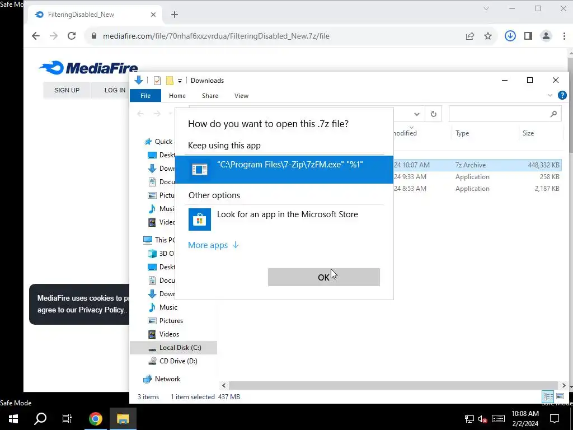
Task: Click the Quick access star icon
Action: 148,142
